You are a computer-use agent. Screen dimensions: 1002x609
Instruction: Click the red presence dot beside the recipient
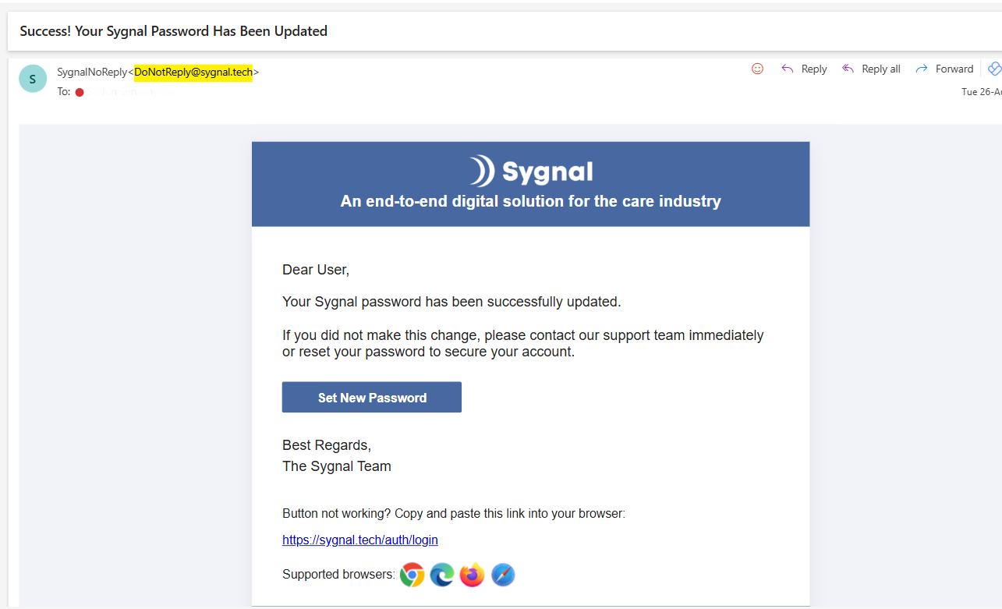coord(80,92)
